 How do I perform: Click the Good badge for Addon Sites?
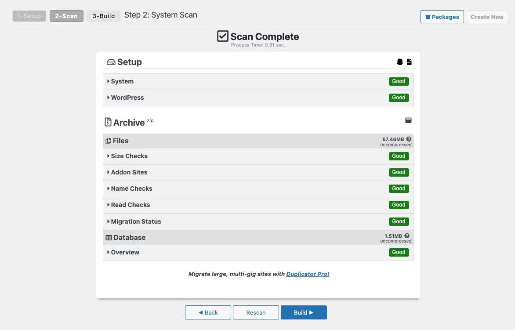(399, 172)
